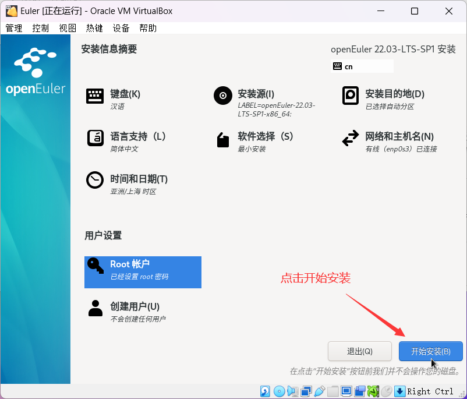Image resolution: width=467 pixels, height=399 pixels.
Task: Click the keyboard icon beside Keyboard (K)
Action: click(x=95, y=96)
